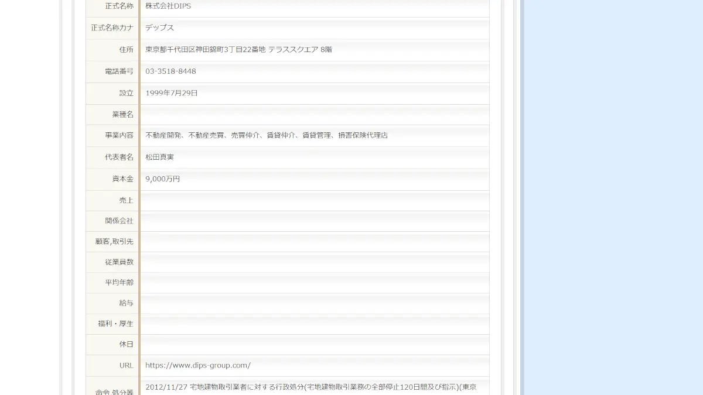Click the business description 不動産開発、不動産売買
Viewport: 703px width, 395px height.
pos(185,135)
